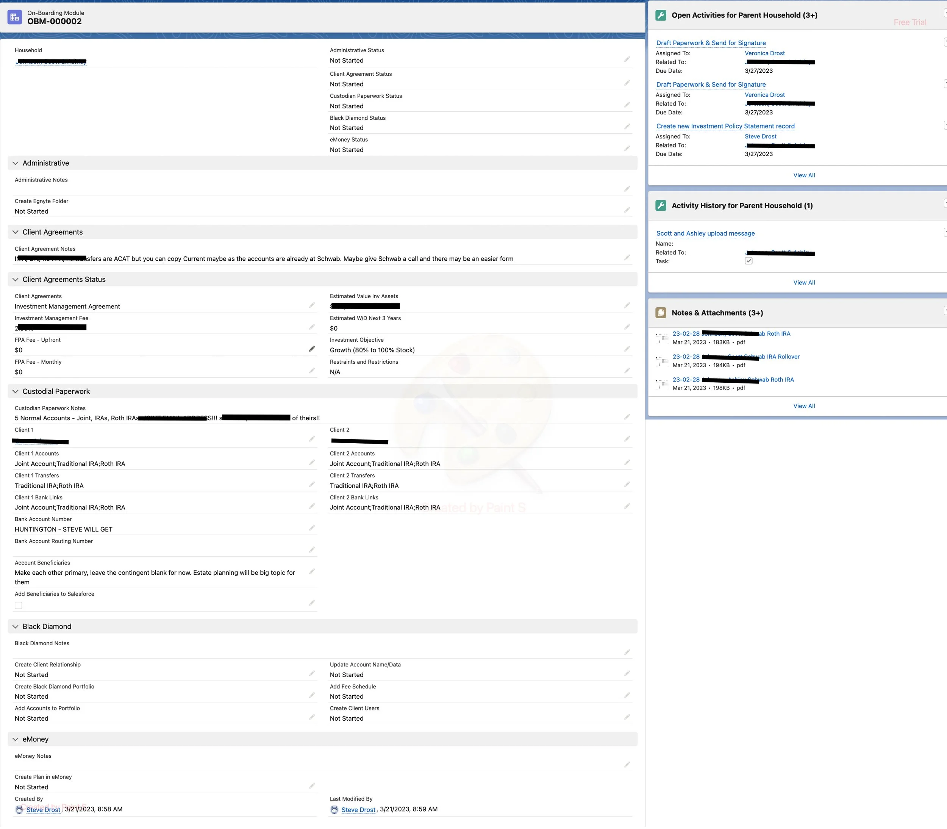Viewport: 947px width, 829px height.
Task: Click the pencil icon for Black Diamond Notes
Action: (627, 652)
